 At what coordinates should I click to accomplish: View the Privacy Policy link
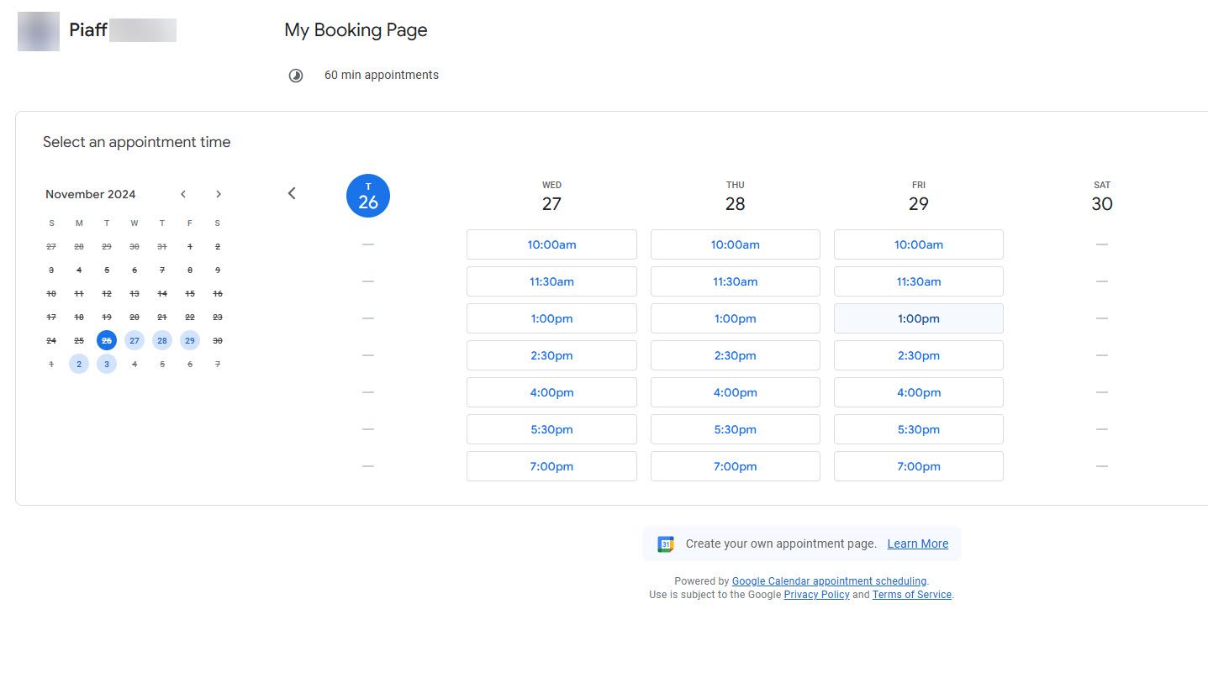816,595
